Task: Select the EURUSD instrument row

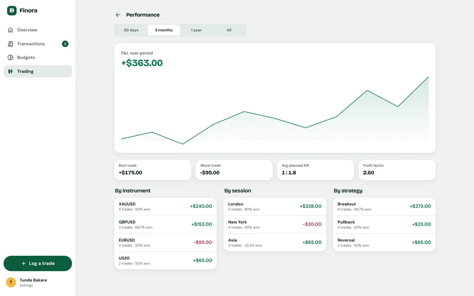Action: pyautogui.click(x=166, y=242)
